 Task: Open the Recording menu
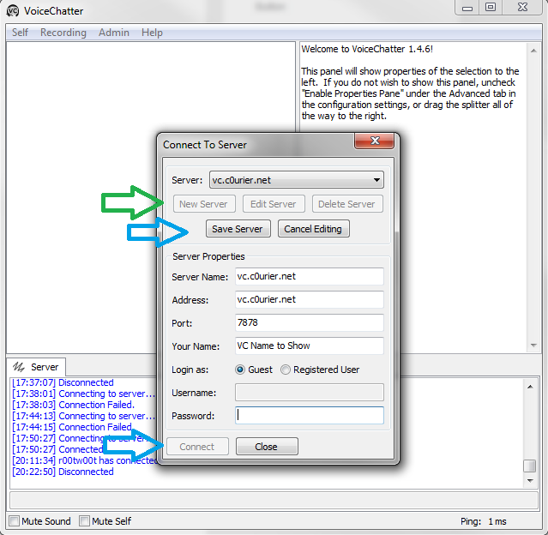coord(63,33)
